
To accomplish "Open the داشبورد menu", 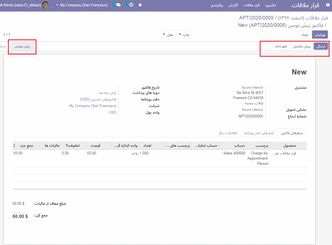I will [x=270, y=5].
